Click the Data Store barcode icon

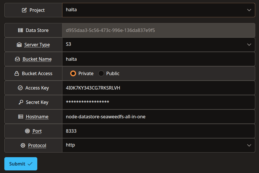[21, 30]
